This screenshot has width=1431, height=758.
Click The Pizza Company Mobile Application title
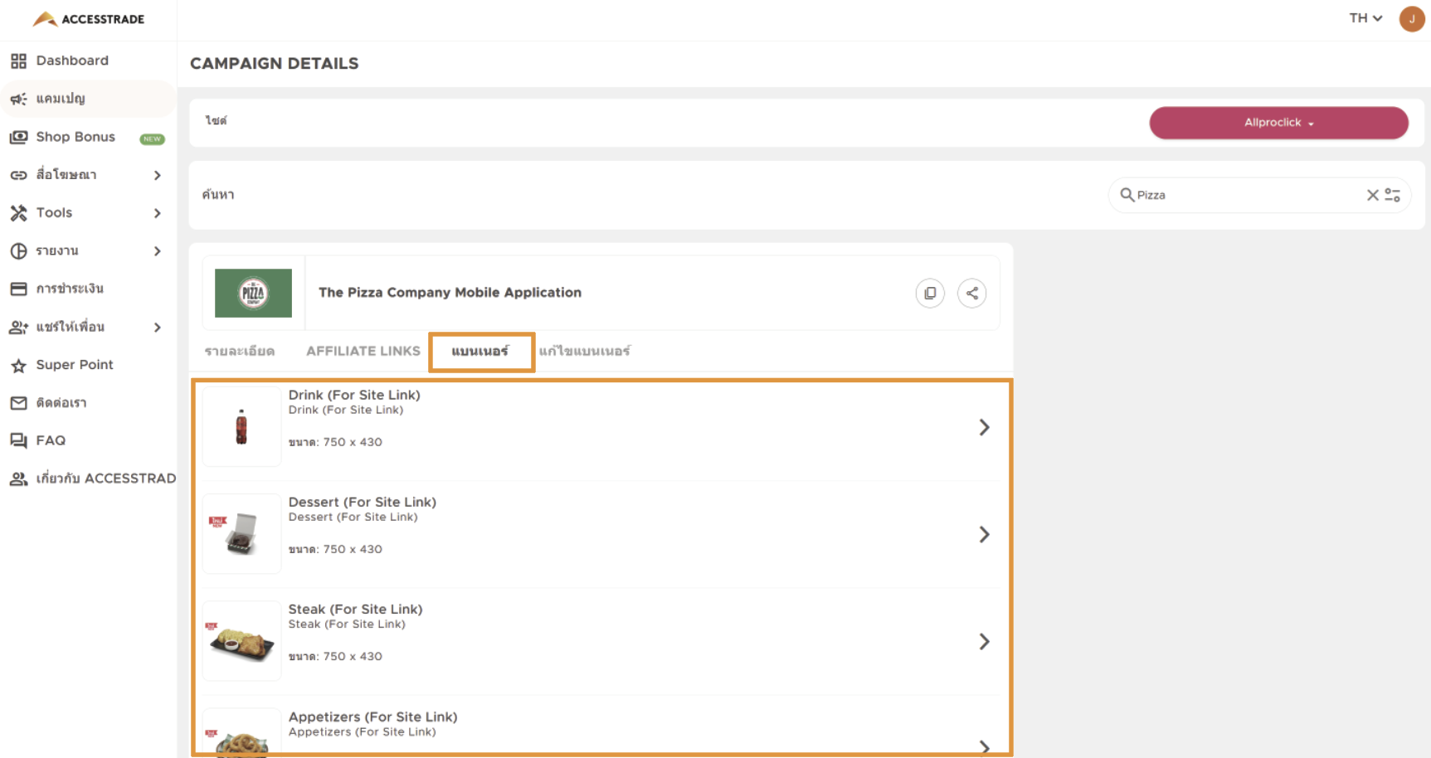click(450, 292)
